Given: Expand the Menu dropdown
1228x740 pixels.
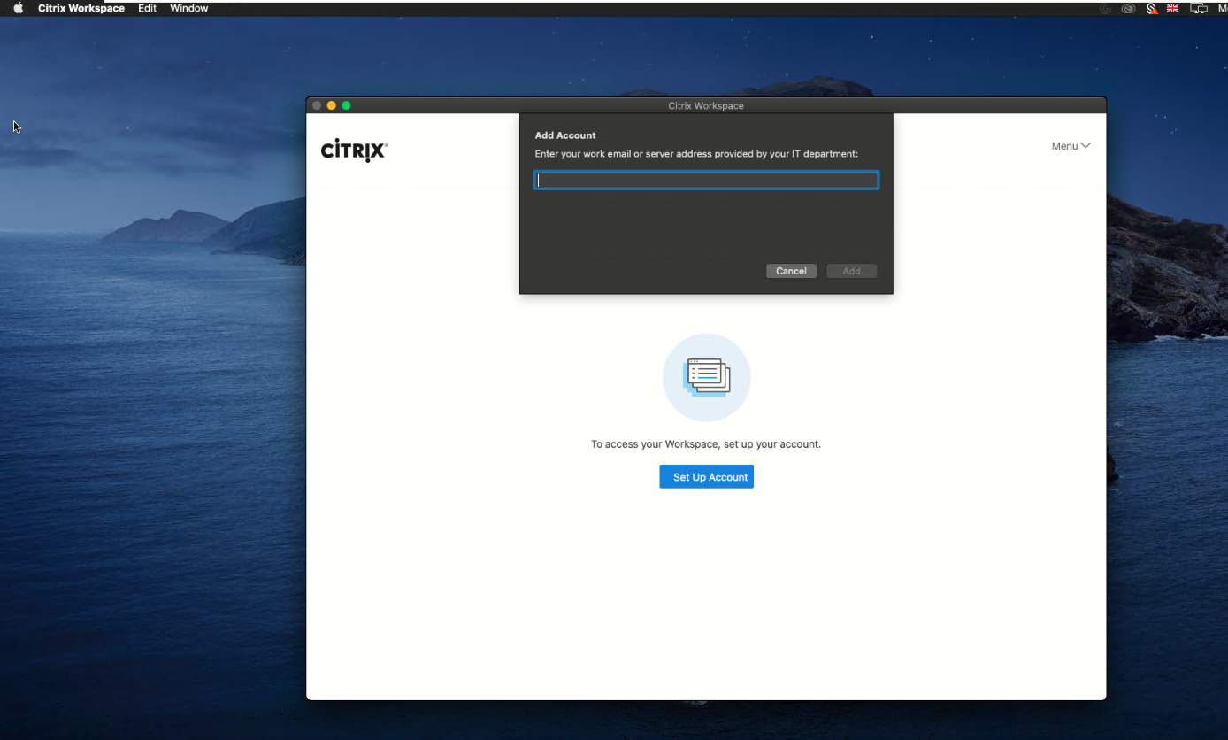Looking at the screenshot, I should [x=1071, y=146].
